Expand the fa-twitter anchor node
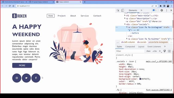This screenshot has width=174, height=98. click(x=127, y=39)
